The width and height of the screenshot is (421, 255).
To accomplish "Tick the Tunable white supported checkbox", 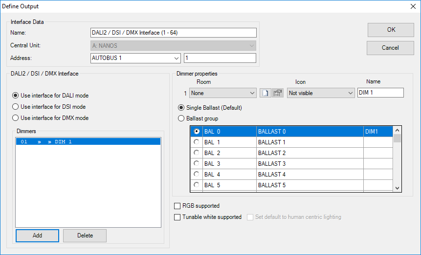I will point(177,217).
